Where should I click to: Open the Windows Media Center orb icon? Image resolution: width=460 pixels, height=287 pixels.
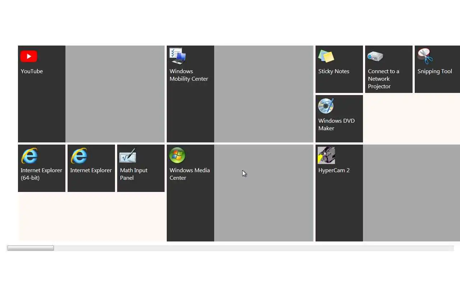pyautogui.click(x=178, y=155)
